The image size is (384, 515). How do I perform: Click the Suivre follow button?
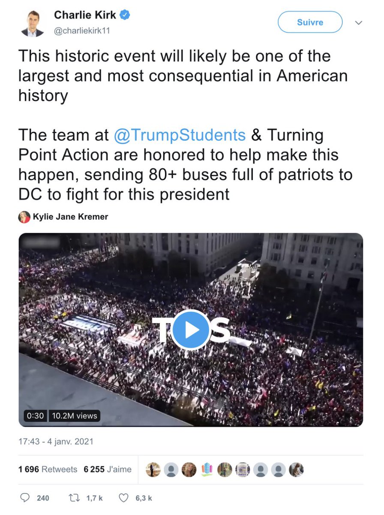(310, 22)
